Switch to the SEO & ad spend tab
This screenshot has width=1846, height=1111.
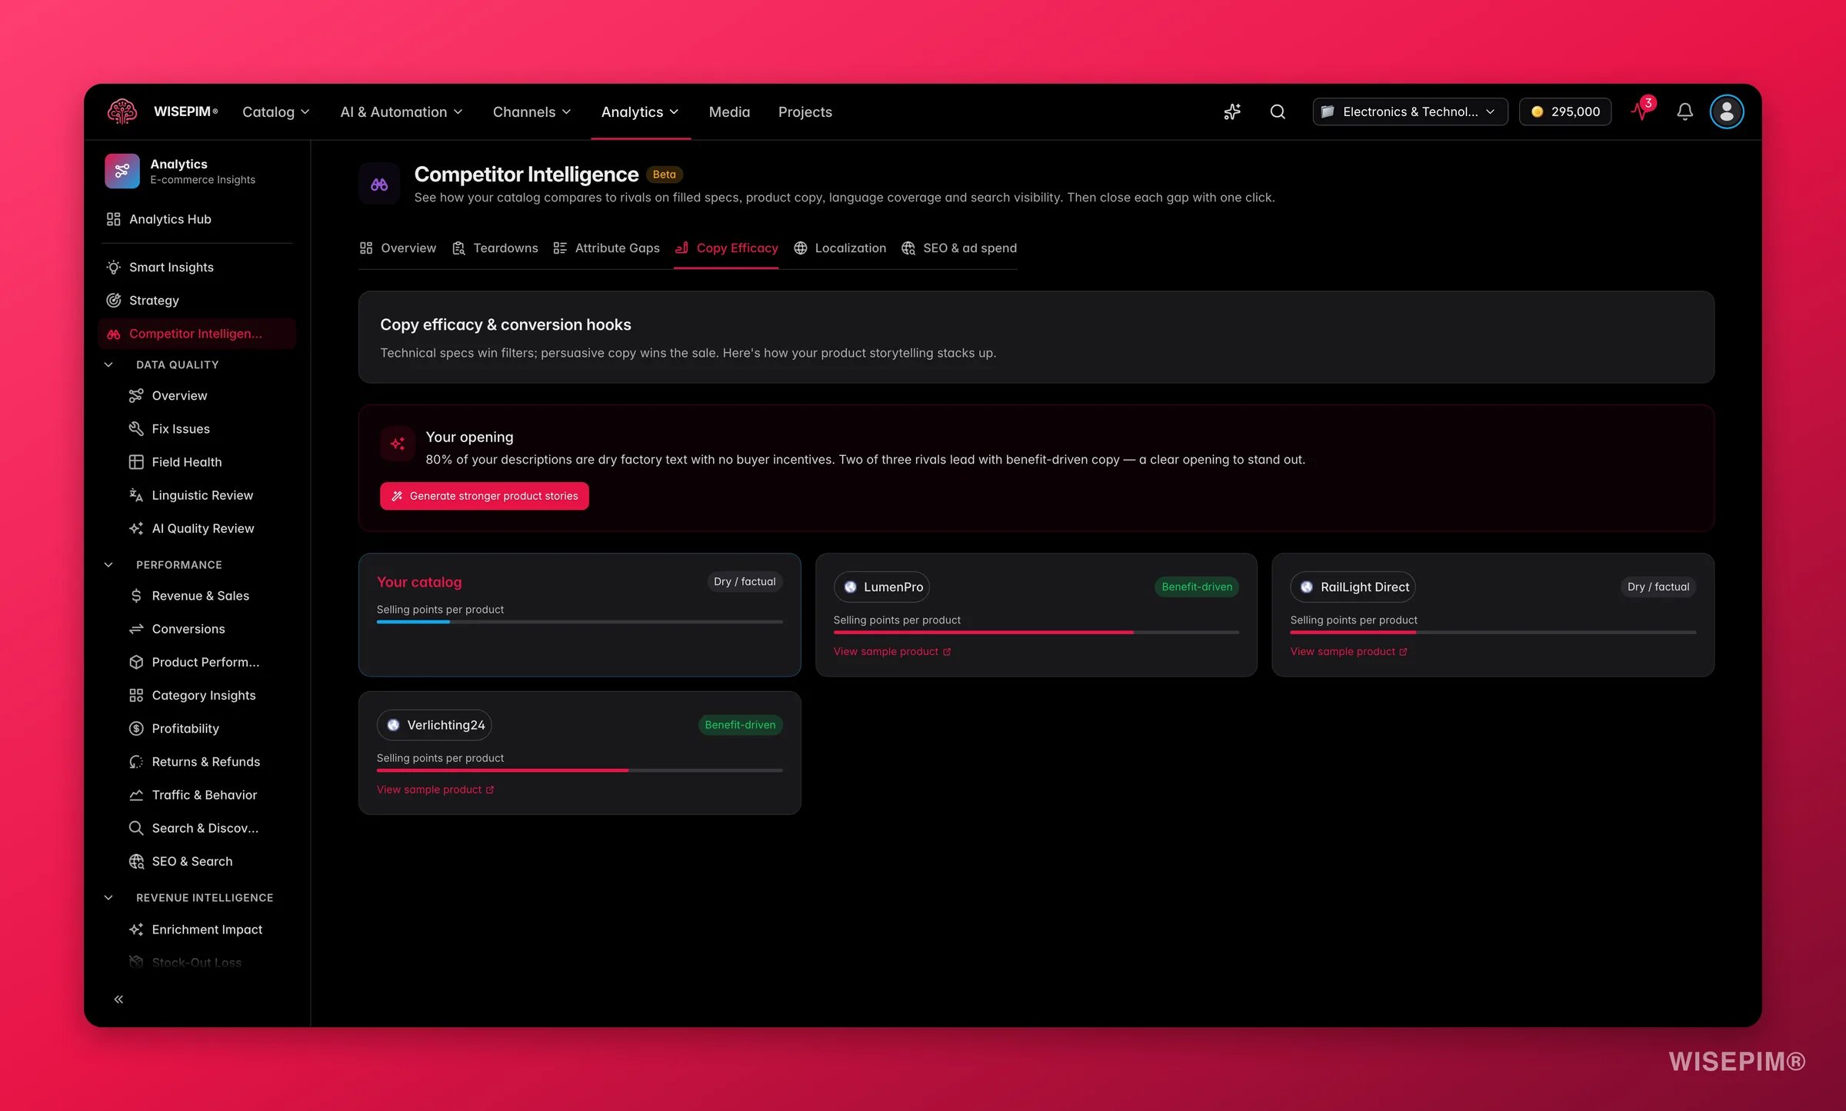[x=959, y=248]
